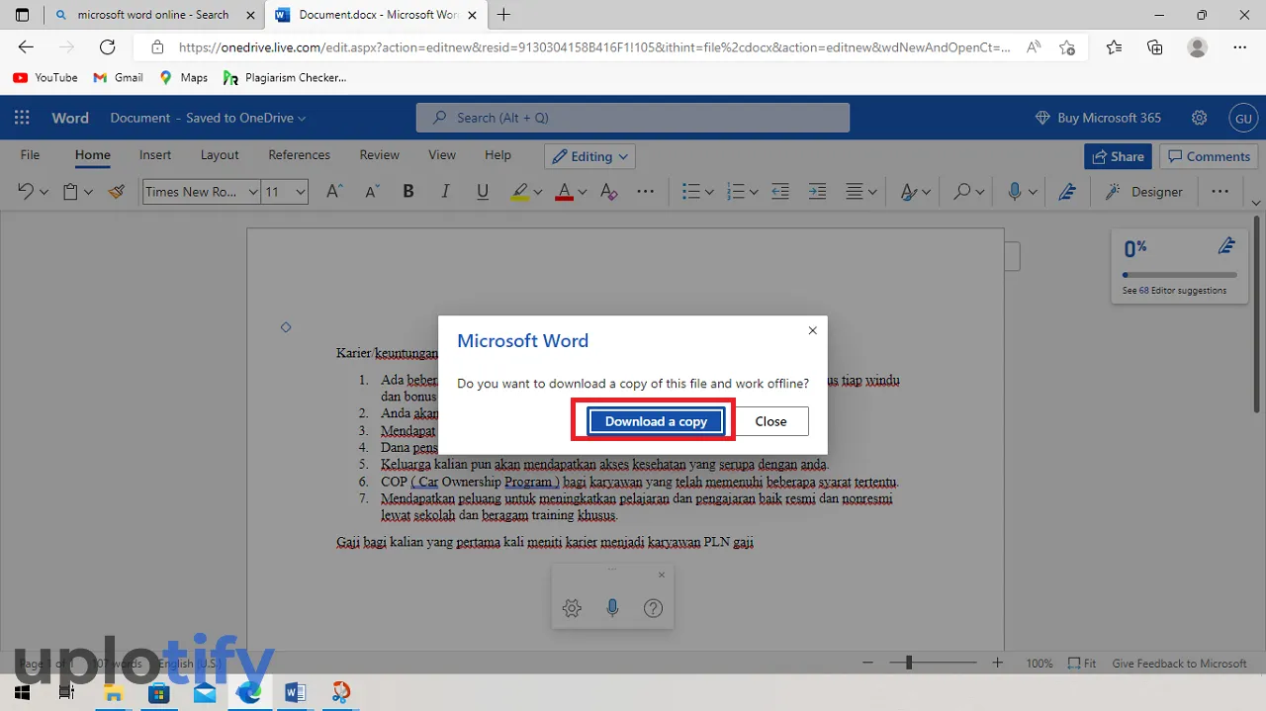Image resolution: width=1266 pixels, height=711 pixels.
Task: Toggle Bold formatting
Action: coord(407,192)
